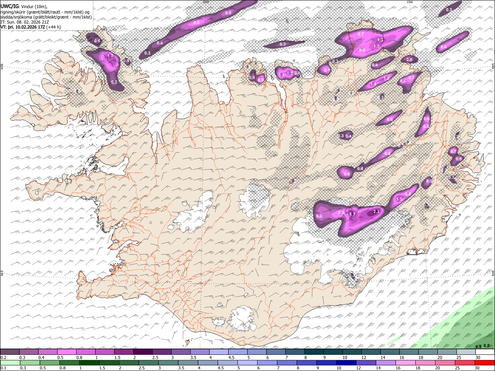Click the pale green rain swatch between 0.1 and 0.3
Viewport: 495px width, 371px height.
[x=10, y=363]
